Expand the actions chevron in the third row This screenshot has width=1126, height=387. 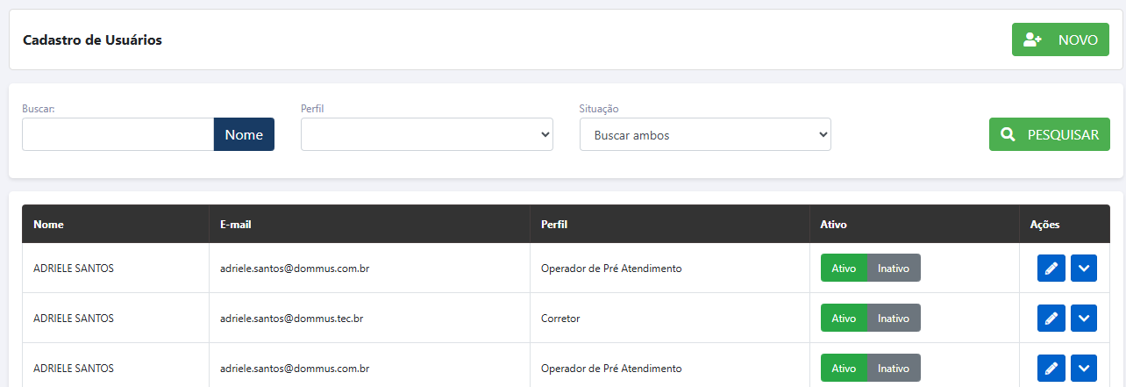1084,368
